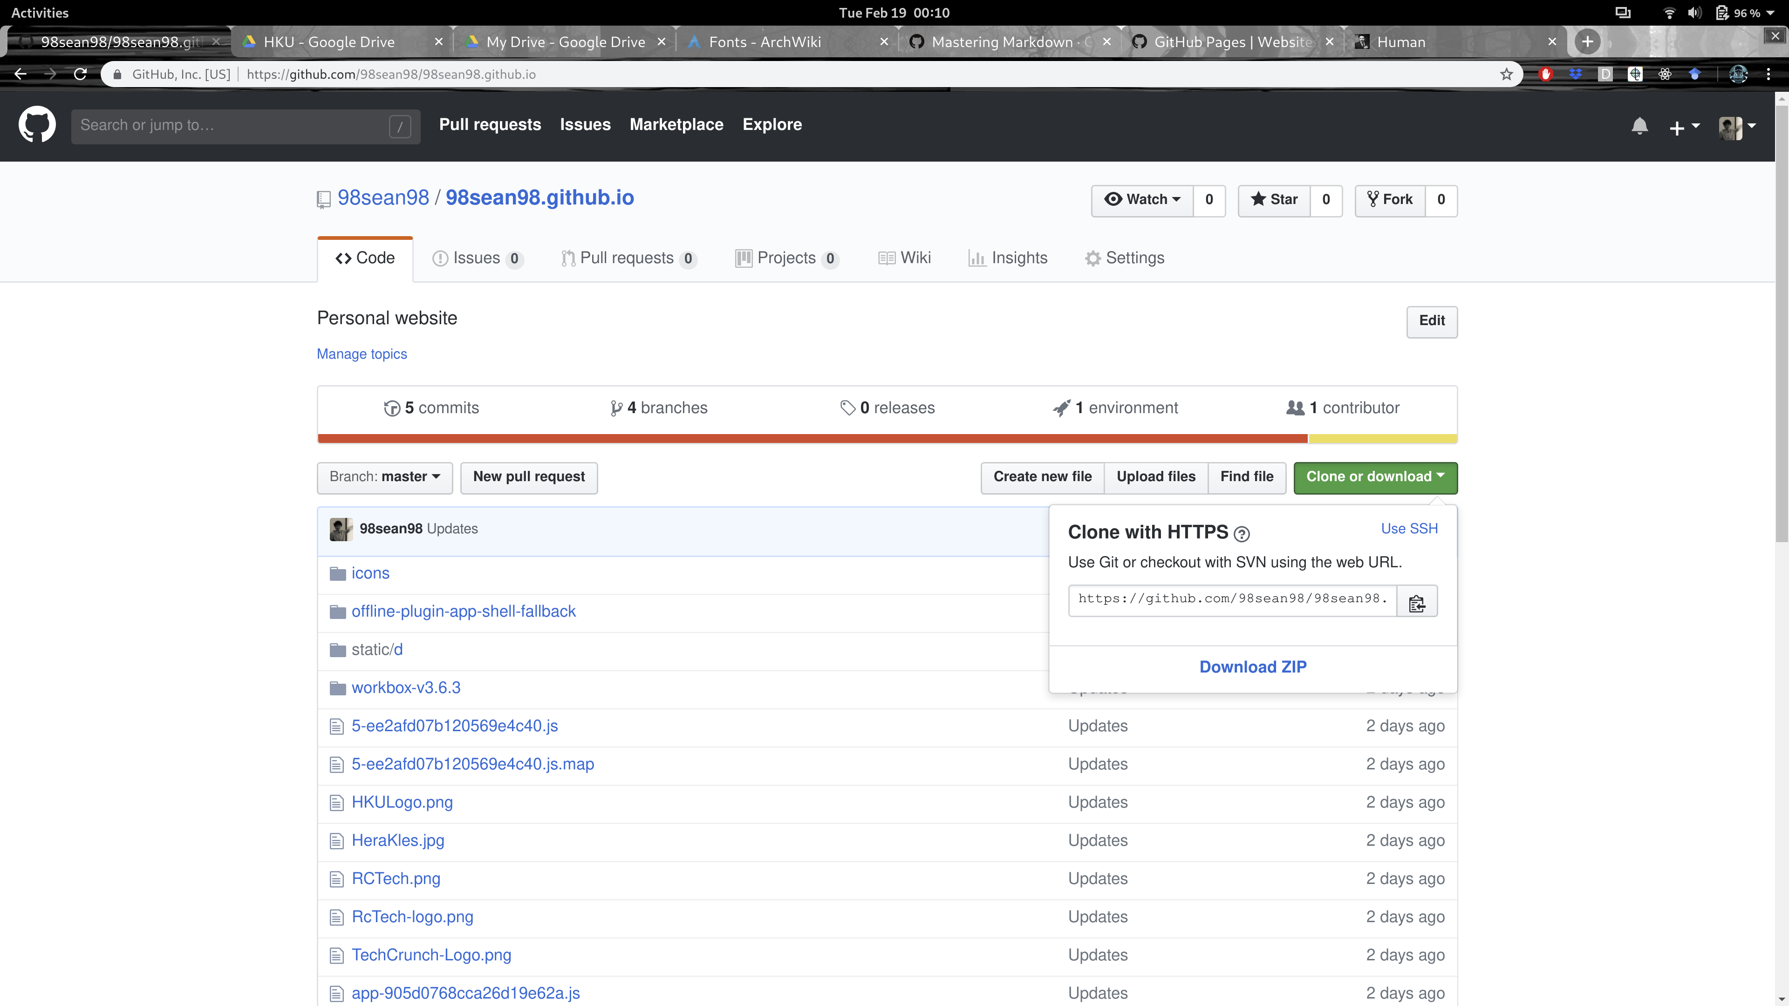This screenshot has height=1006, width=1789.
Task: View the 4 branches link
Action: tap(658, 408)
